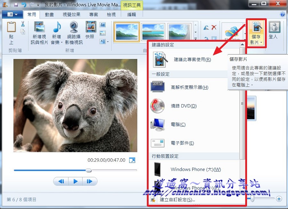Switch to the Edit (編輯) tab
288x209 pixels.
tap(132, 14)
